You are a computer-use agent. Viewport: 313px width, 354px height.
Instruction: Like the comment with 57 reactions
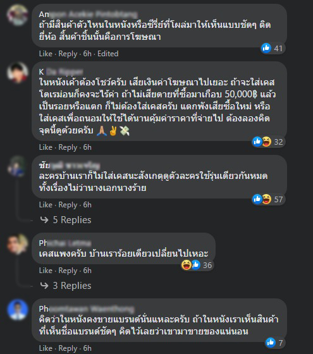[46, 205]
